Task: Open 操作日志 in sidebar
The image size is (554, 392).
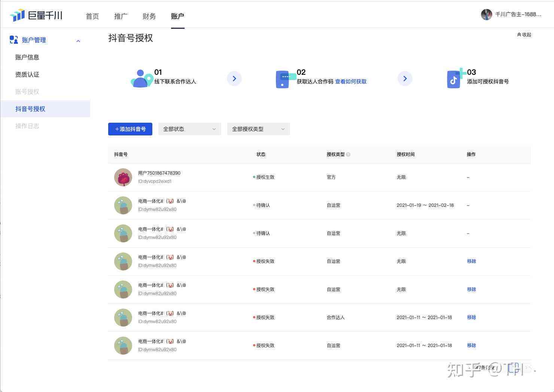Action: coord(27,126)
